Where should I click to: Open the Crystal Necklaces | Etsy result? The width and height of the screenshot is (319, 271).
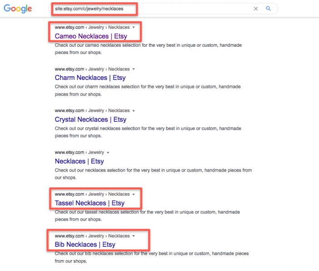point(90,119)
